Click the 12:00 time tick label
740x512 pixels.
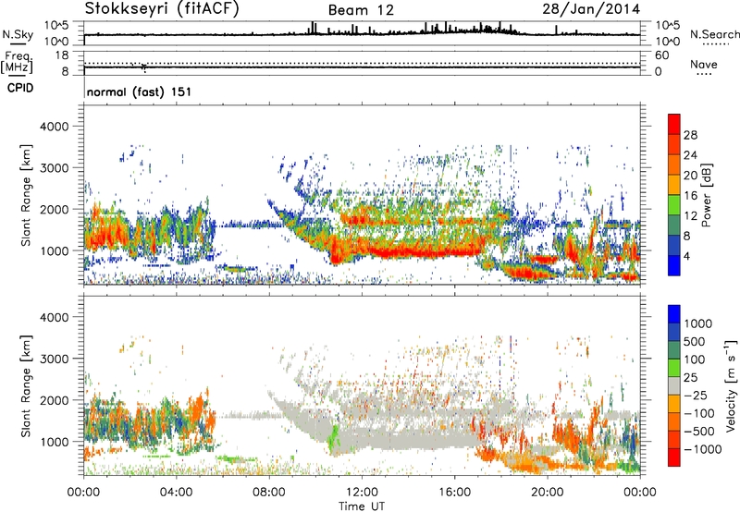[x=362, y=493]
